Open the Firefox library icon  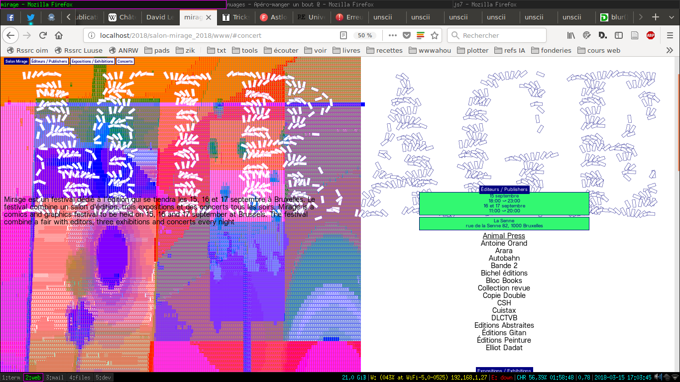pyautogui.click(x=571, y=35)
